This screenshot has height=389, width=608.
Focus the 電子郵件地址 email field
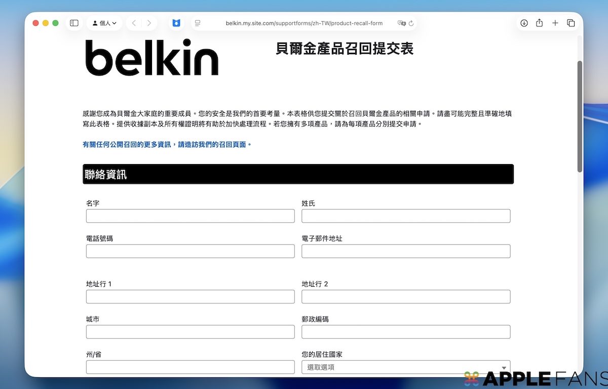click(406, 251)
